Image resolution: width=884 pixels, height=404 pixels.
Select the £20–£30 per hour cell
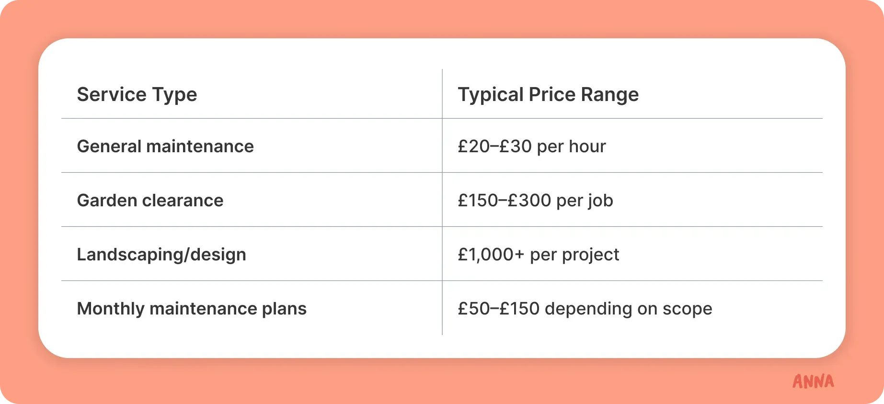pos(532,146)
